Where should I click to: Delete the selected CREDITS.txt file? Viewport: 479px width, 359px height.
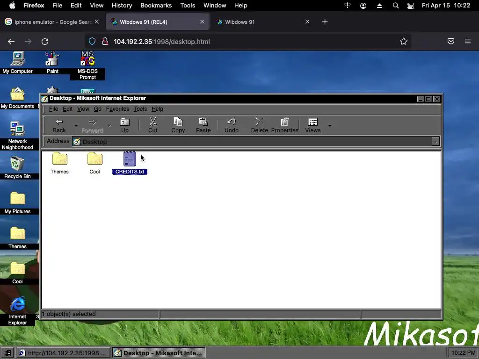point(259,125)
